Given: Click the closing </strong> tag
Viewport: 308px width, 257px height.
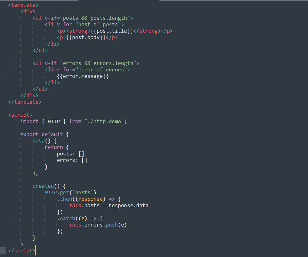Looking at the screenshot, I should click(x=147, y=31).
